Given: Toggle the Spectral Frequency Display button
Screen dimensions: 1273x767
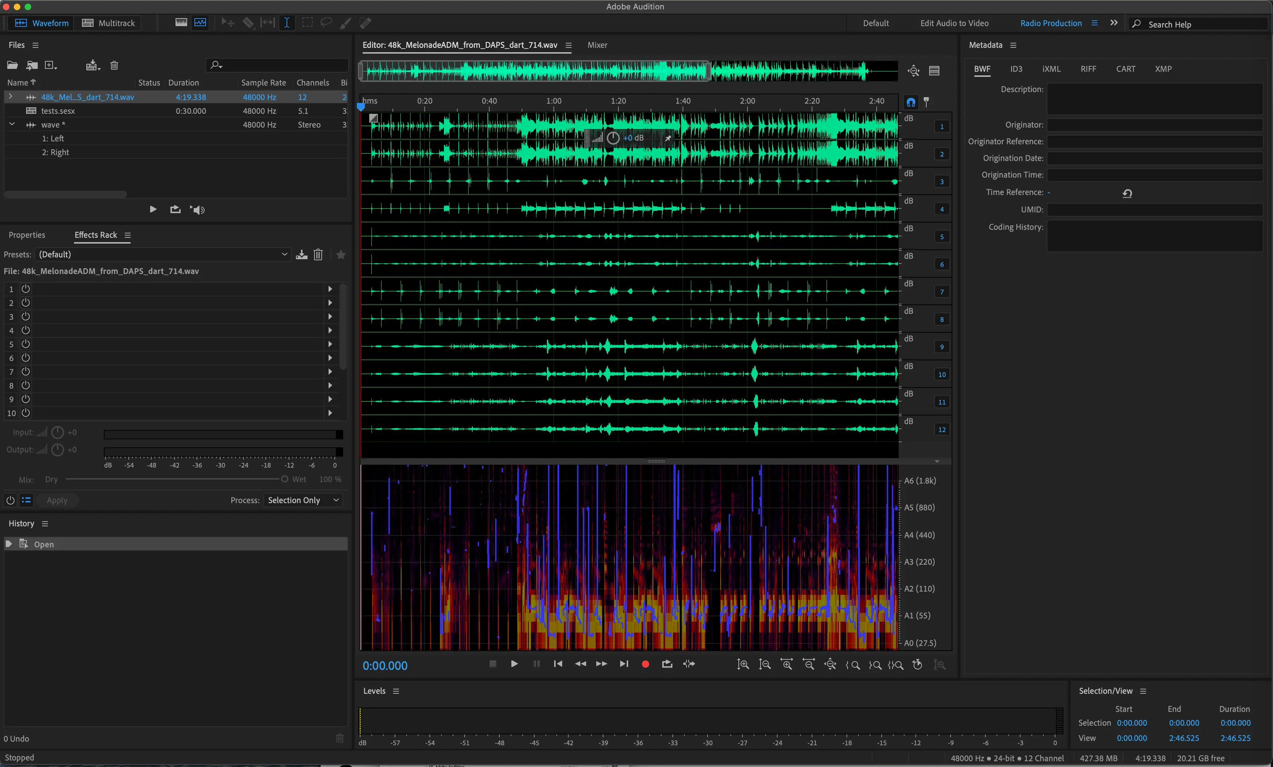Looking at the screenshot, I should tap(181, 23).
